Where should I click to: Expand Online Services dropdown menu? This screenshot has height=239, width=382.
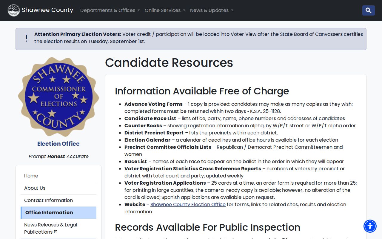165,10
